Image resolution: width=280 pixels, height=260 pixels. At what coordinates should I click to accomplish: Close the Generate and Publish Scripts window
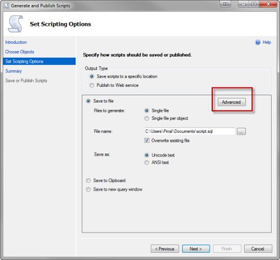(268, 4)
